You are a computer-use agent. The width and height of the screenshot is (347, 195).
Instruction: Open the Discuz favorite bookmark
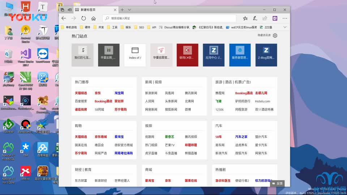pyautogui.click(x=174, y=27)
